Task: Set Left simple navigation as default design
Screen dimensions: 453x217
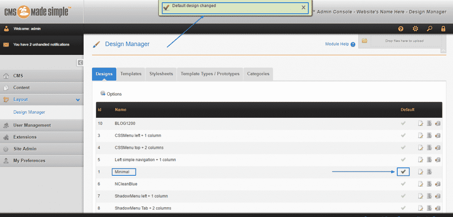Action: click(x=403, y=160)
